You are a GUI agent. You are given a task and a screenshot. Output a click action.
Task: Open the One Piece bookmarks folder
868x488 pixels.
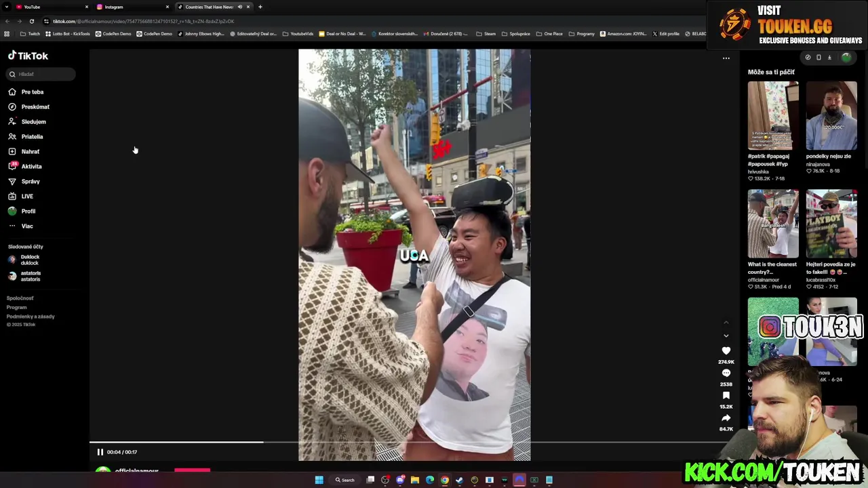pos(549,34)
